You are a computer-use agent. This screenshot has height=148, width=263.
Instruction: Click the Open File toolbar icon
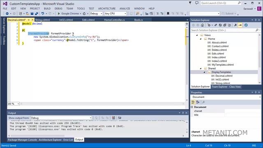[28, 14]
